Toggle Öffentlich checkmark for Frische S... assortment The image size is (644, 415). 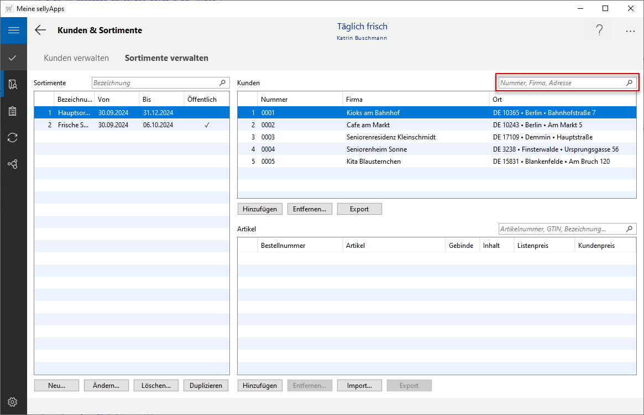click(x=207, y=125)
